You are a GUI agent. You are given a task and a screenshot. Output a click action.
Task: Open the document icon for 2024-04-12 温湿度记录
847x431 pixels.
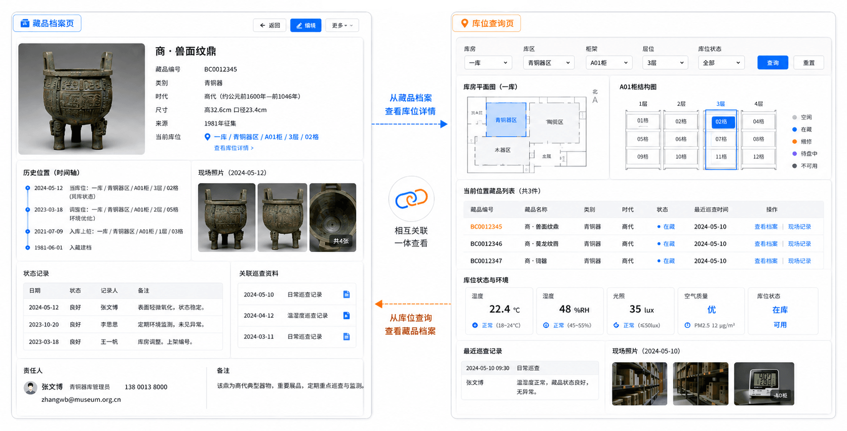coord(346,316)
